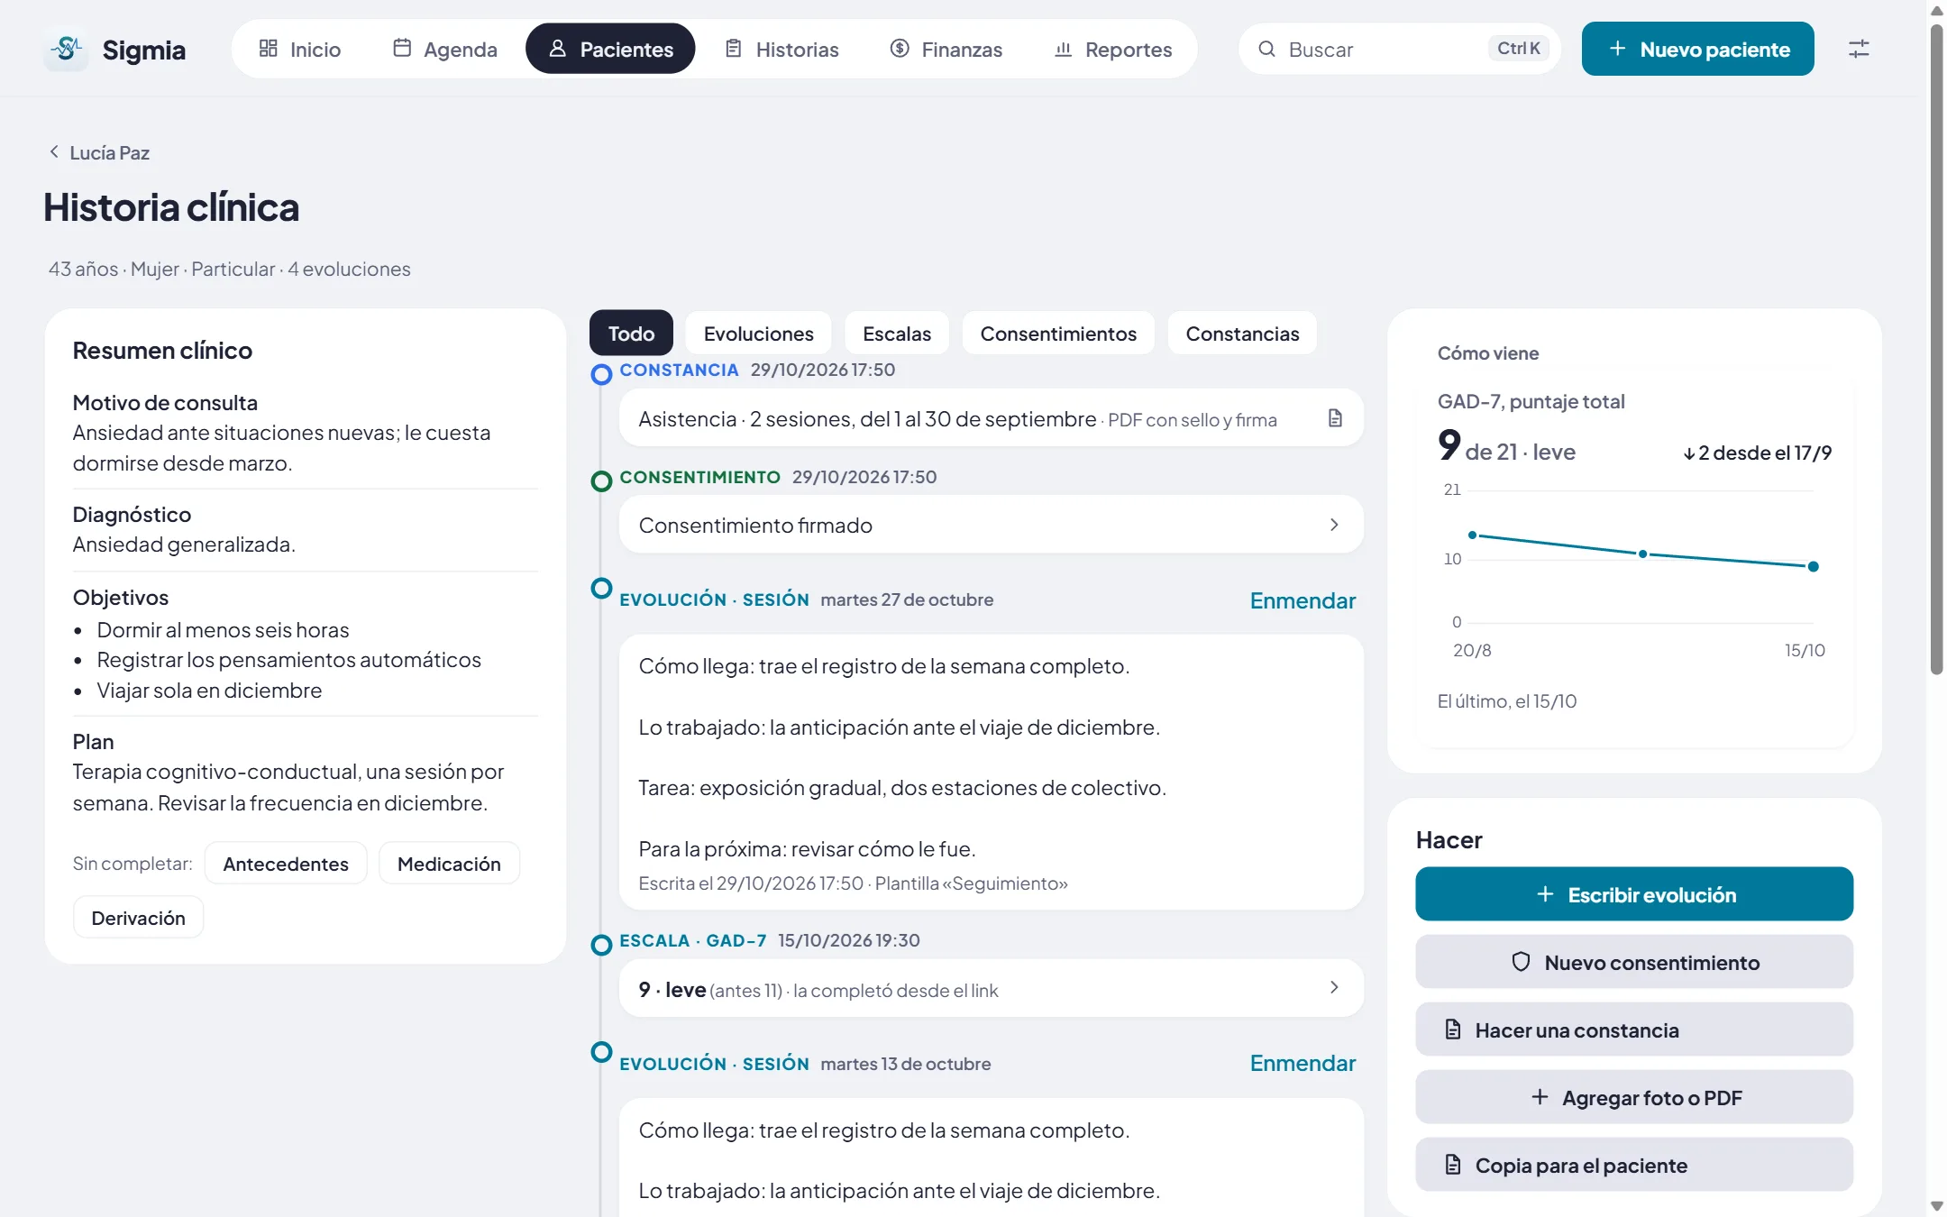Open the Finanzas section
The image size is (1947, 1217).
(x=946, y=49)
